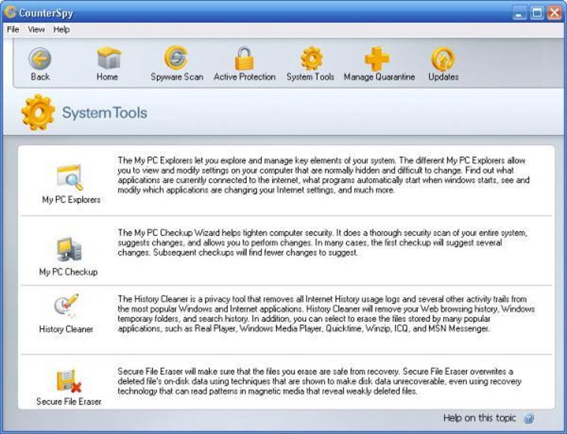Click description starting 'The My PC Checkup Wizard'
The image size is (567, 434).
(322, 243)
